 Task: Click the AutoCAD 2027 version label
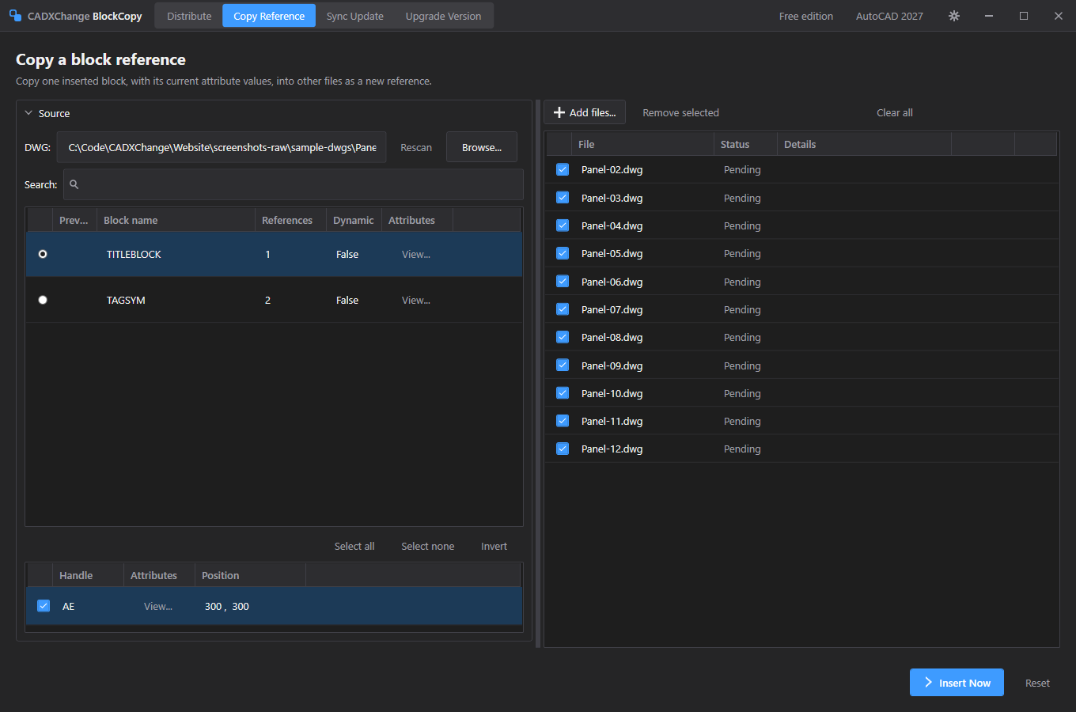coord(889,16)
